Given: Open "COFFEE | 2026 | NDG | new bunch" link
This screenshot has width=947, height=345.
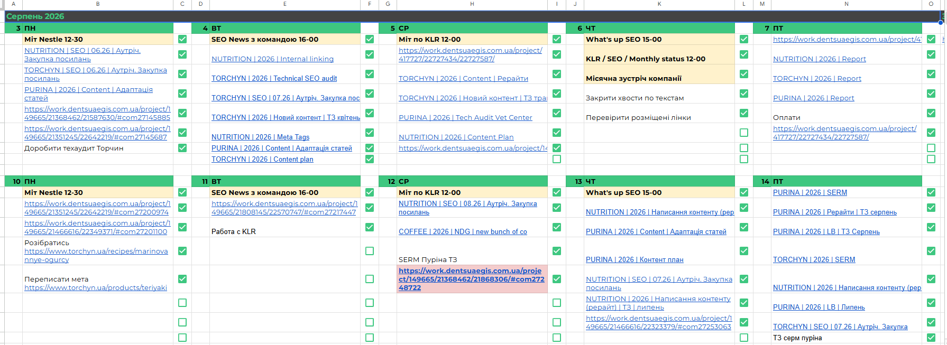Looking at the screenshot, I should pyautogui.click(x=463, y=232).
